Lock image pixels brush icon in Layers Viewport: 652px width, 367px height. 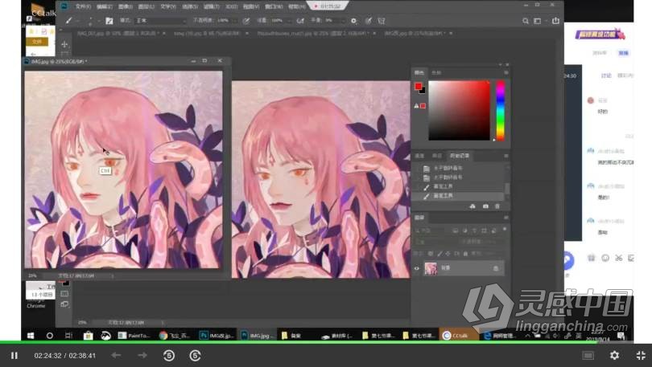tap(439, 254)
